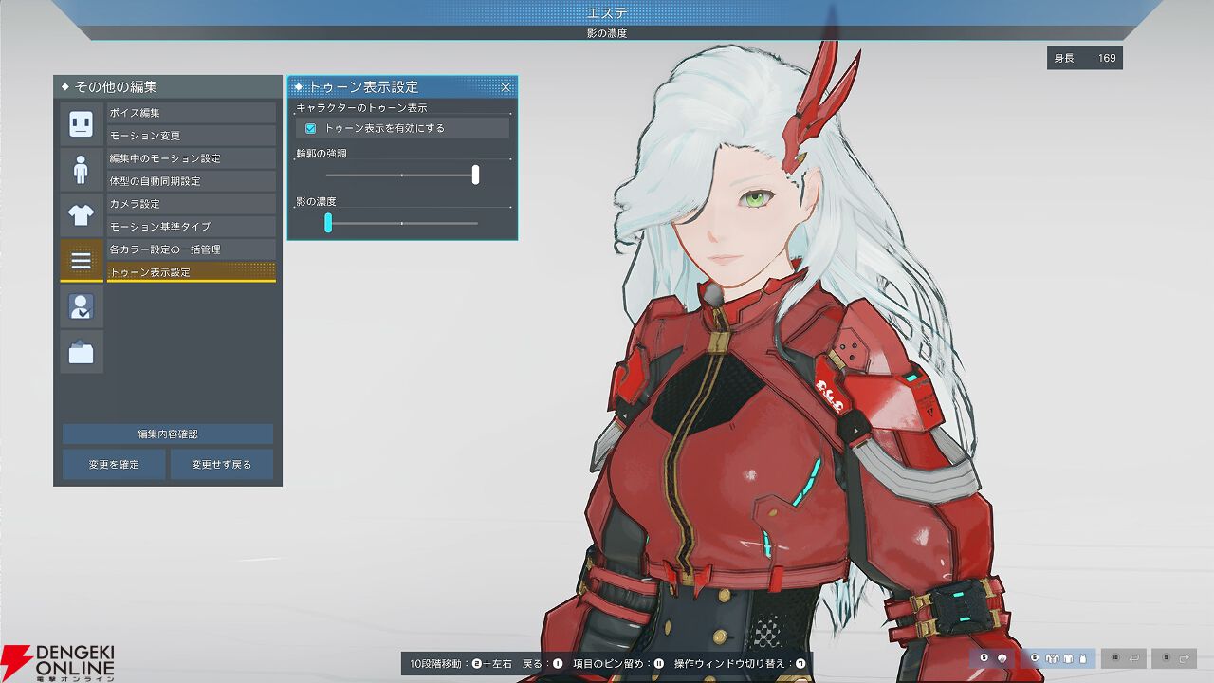Select ボイス編集 menu entry

point(191,113)
